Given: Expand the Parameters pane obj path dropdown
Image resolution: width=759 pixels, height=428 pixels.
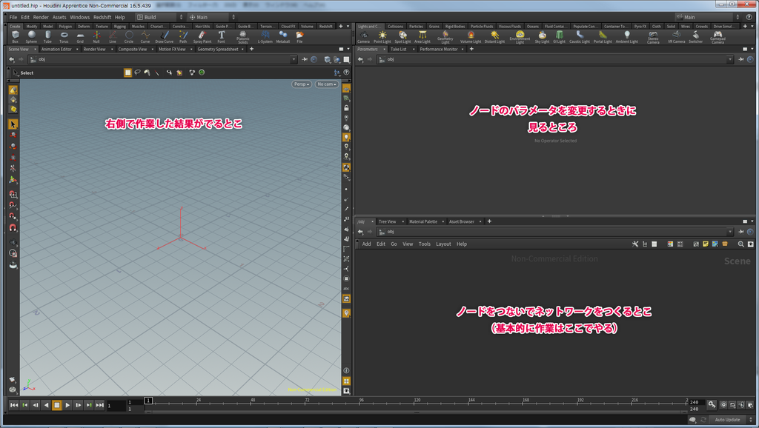Looking at the screenshot, I should tap(730, 59).
